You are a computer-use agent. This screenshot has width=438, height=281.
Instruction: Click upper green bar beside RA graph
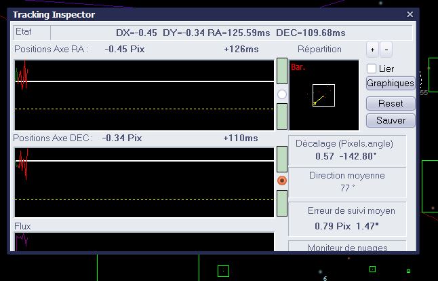[x=282, y=72]
